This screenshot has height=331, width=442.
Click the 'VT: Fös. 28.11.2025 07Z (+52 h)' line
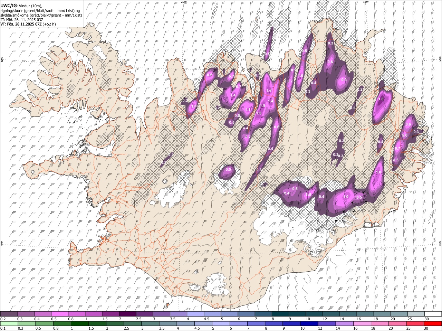(28, 24)
